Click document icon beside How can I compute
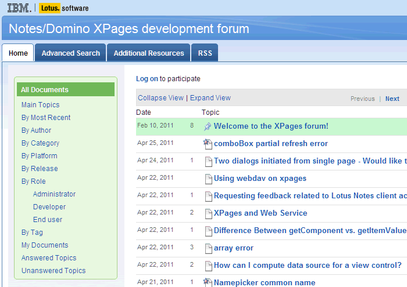Screen dimensions: 407x287 coord(208,266)
